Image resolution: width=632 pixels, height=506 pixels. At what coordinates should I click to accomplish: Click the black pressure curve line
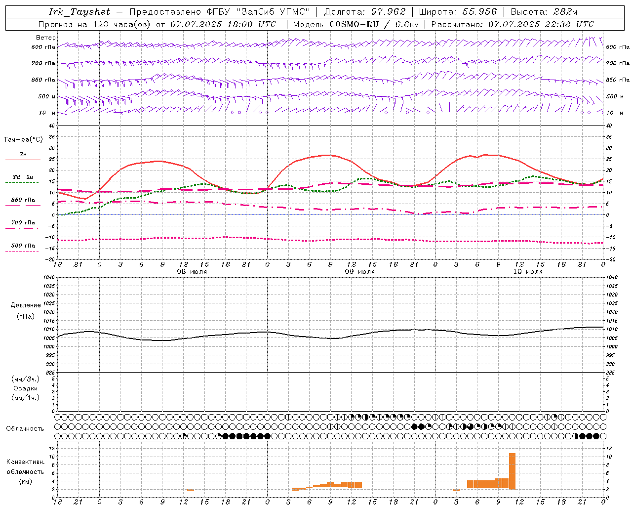pyautogui.click(x=330, y=338)
